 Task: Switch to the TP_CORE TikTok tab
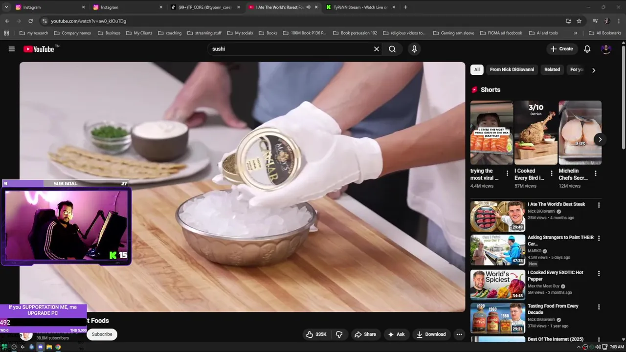point(204,7)
